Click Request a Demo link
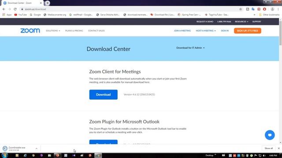282x158 pixels. (204, 22)
